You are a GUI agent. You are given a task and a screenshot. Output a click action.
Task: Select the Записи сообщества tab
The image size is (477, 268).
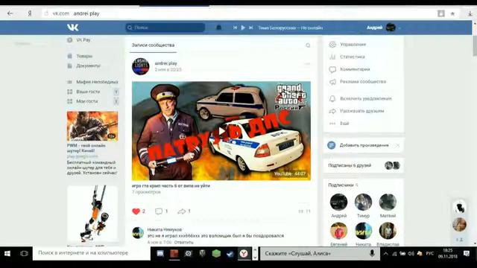point(153,45)
